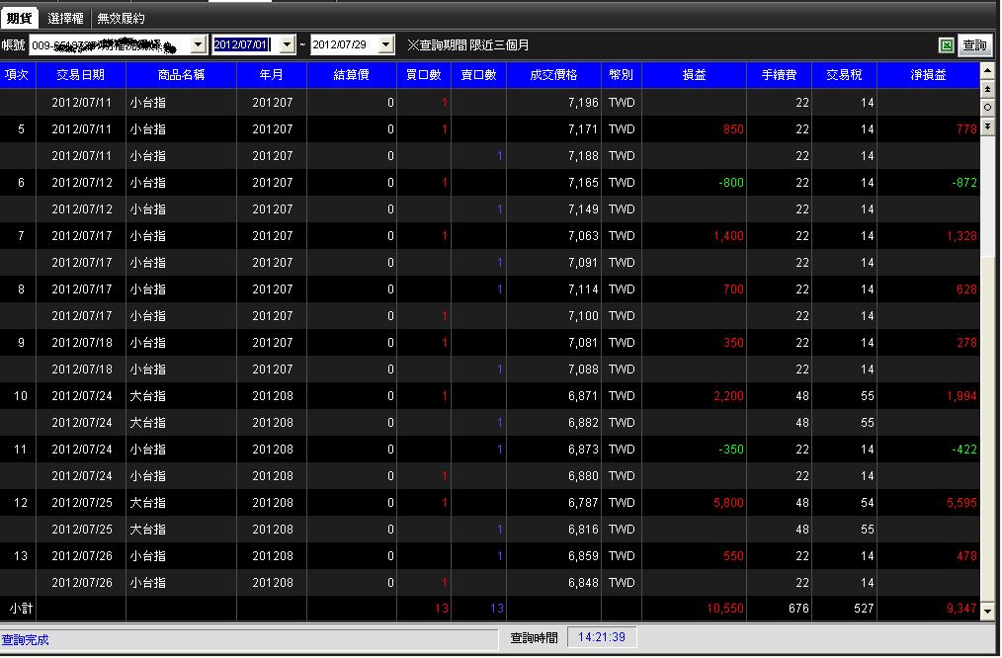Click the 小計 subtotal label
The width and height of the screenshot is (1002, 658).
click(21, 609)
